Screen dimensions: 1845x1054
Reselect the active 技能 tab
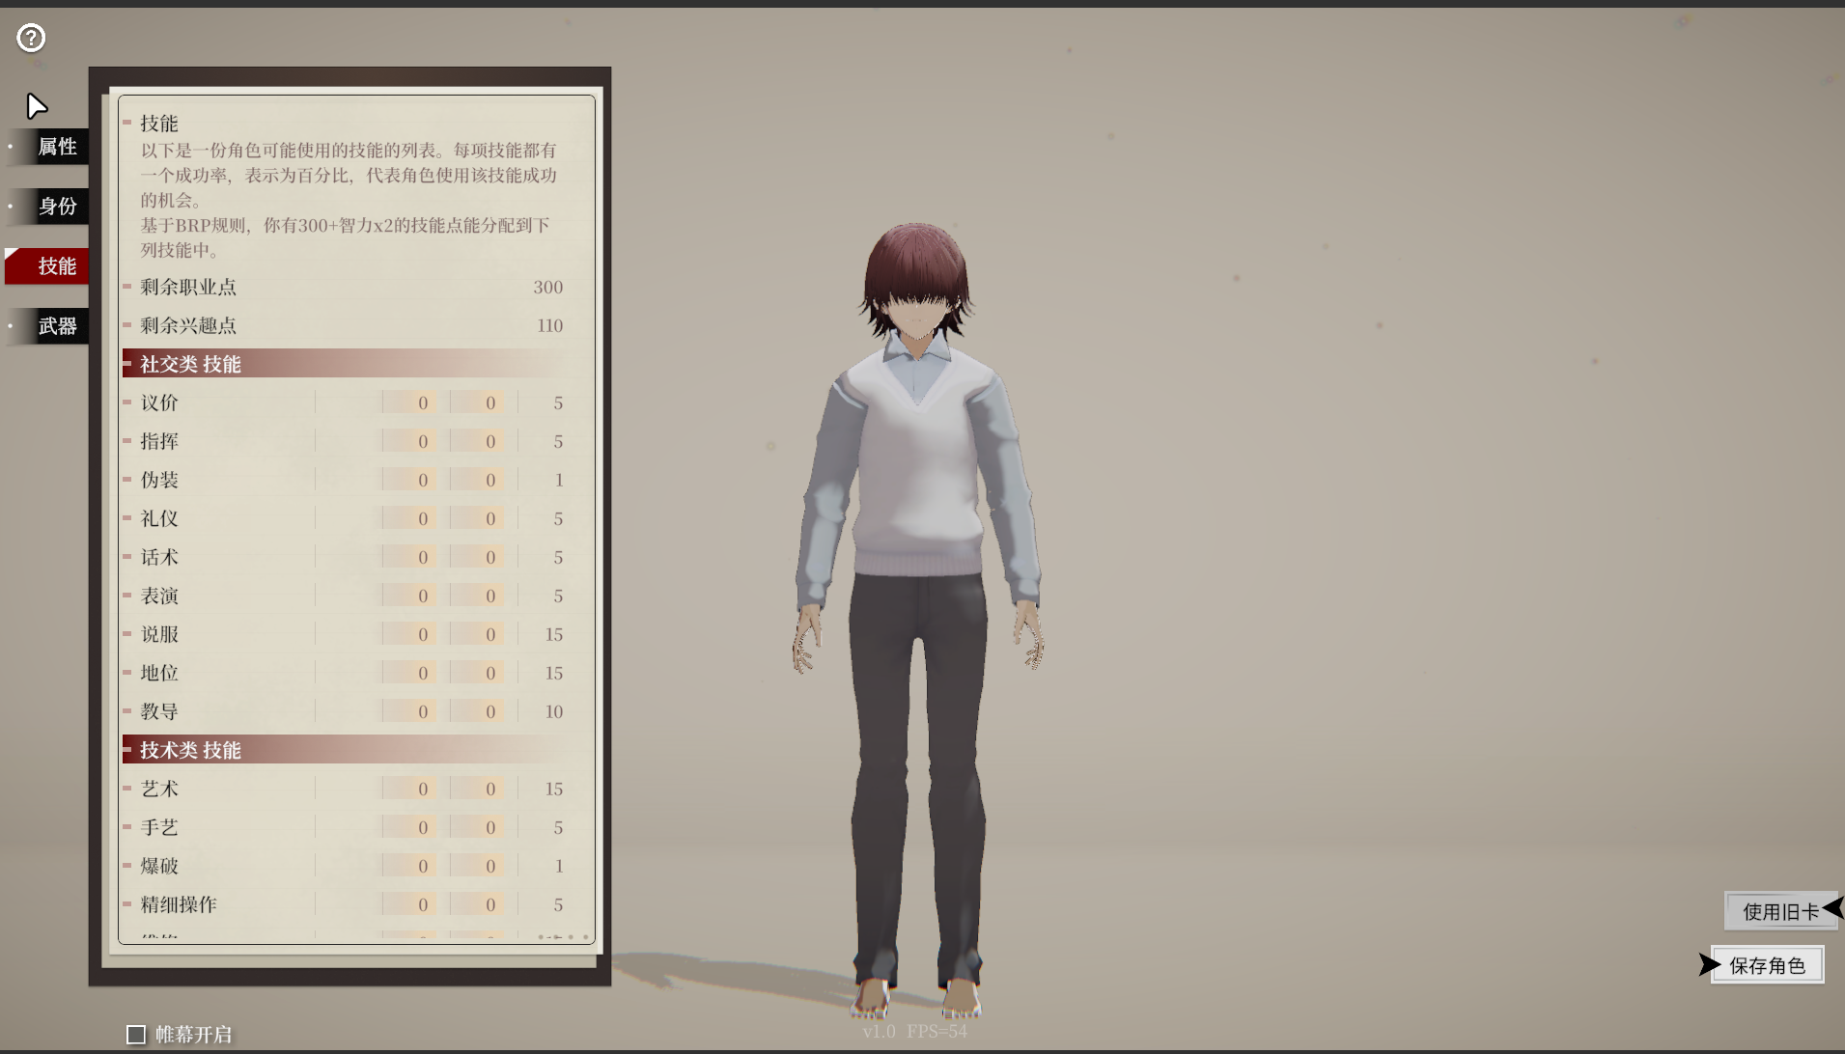click(x=56, y=266)
